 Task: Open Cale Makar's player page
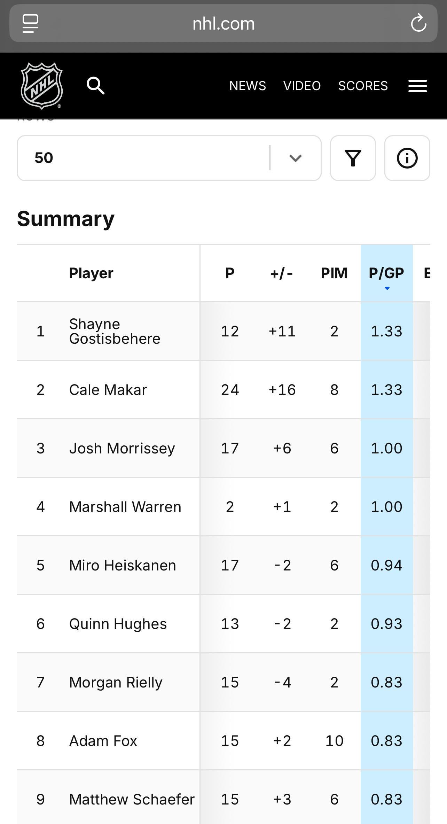click(108, 390)
